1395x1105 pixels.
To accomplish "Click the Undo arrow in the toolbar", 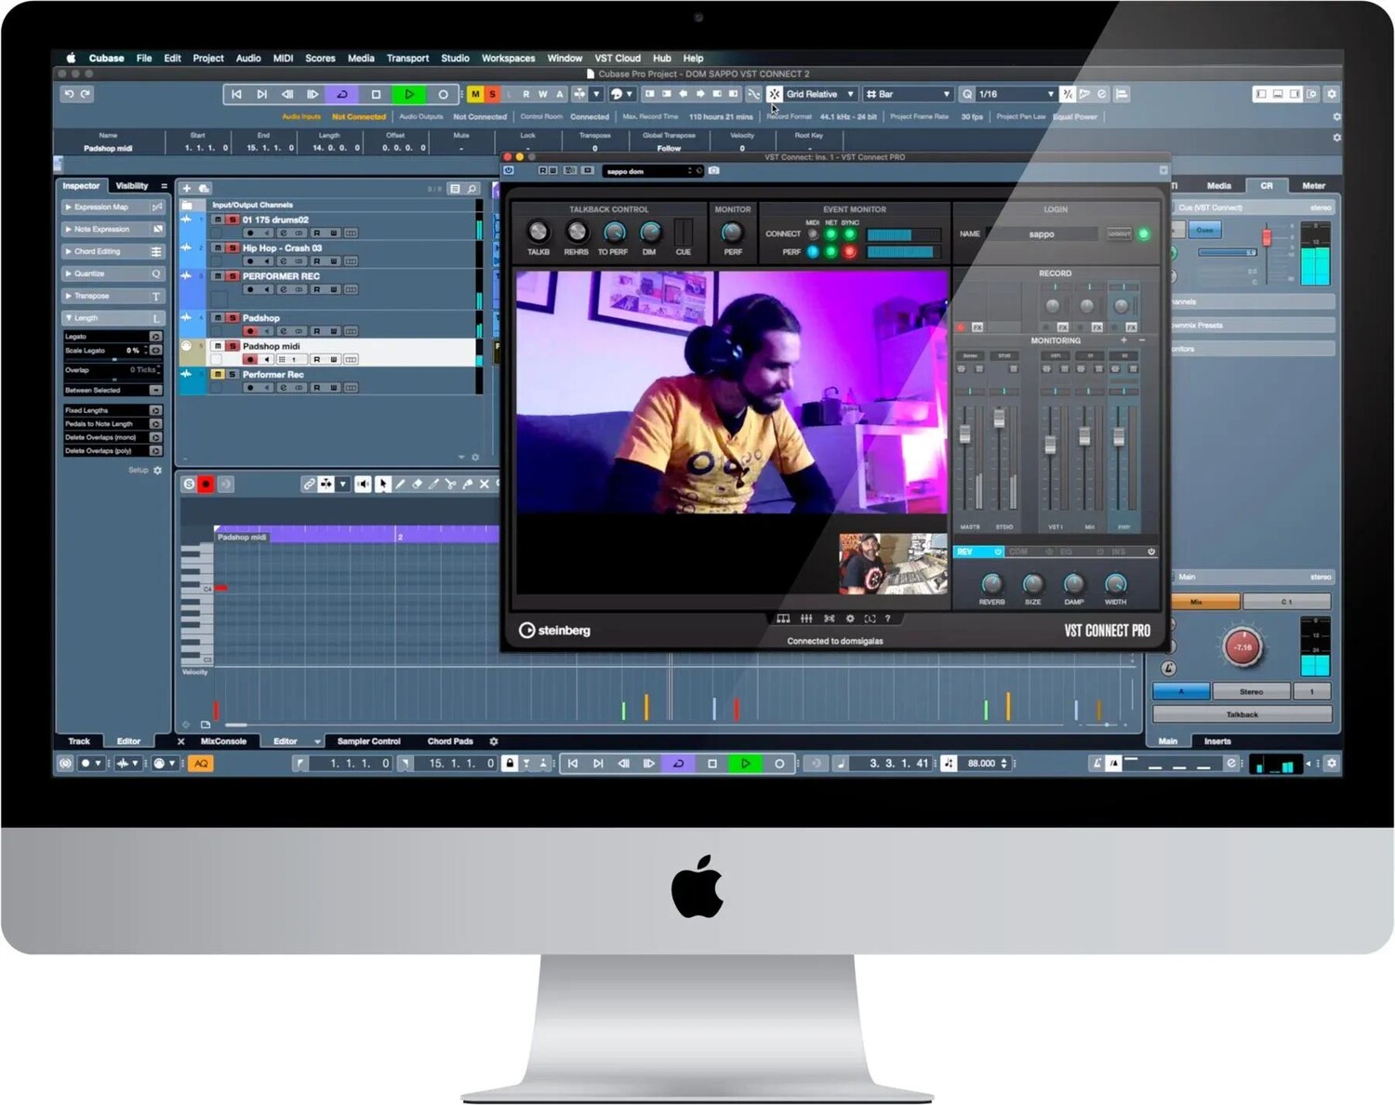I will (x=69, y=94).
